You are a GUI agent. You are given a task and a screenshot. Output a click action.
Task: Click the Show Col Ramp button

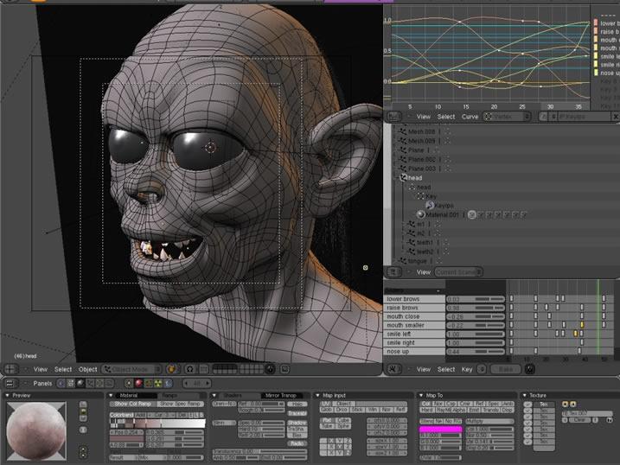tap(133, 404)
